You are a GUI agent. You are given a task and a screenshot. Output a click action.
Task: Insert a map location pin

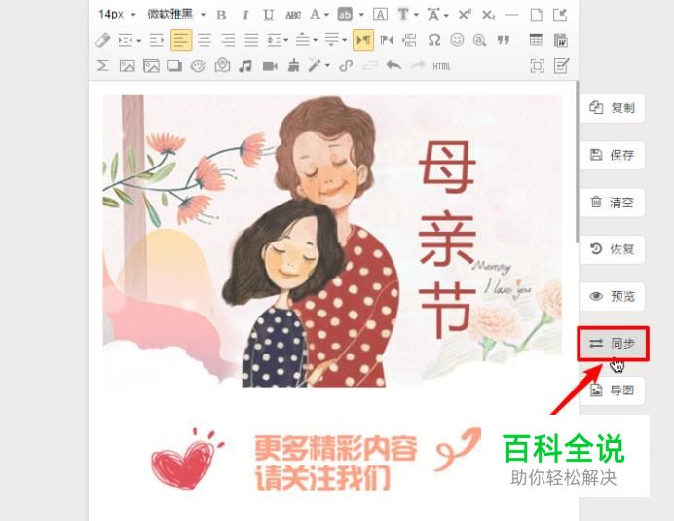point(222,66)
